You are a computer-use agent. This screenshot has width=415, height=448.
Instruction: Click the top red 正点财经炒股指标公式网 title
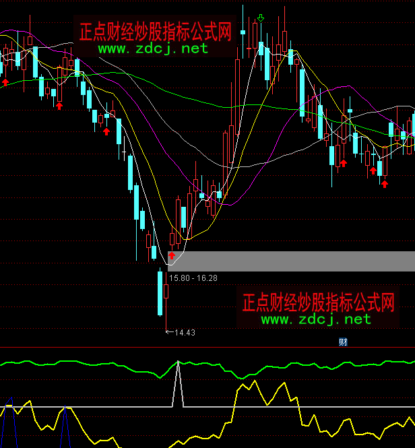(x=156, y=32)
